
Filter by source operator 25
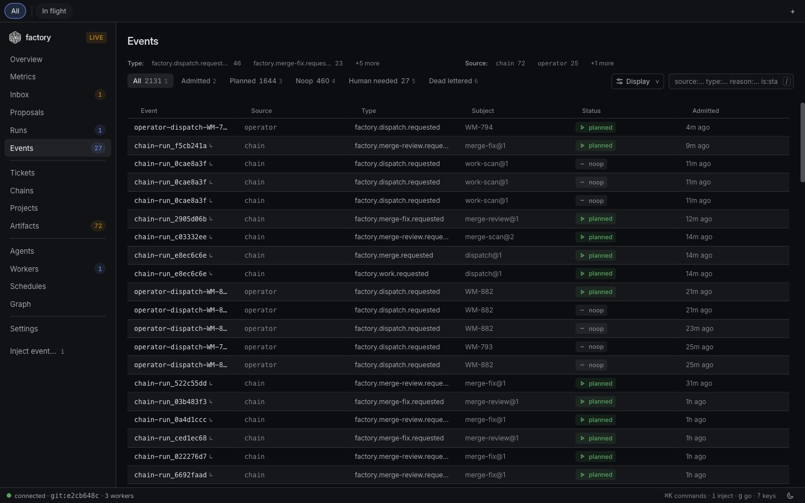tap(558, 64)
